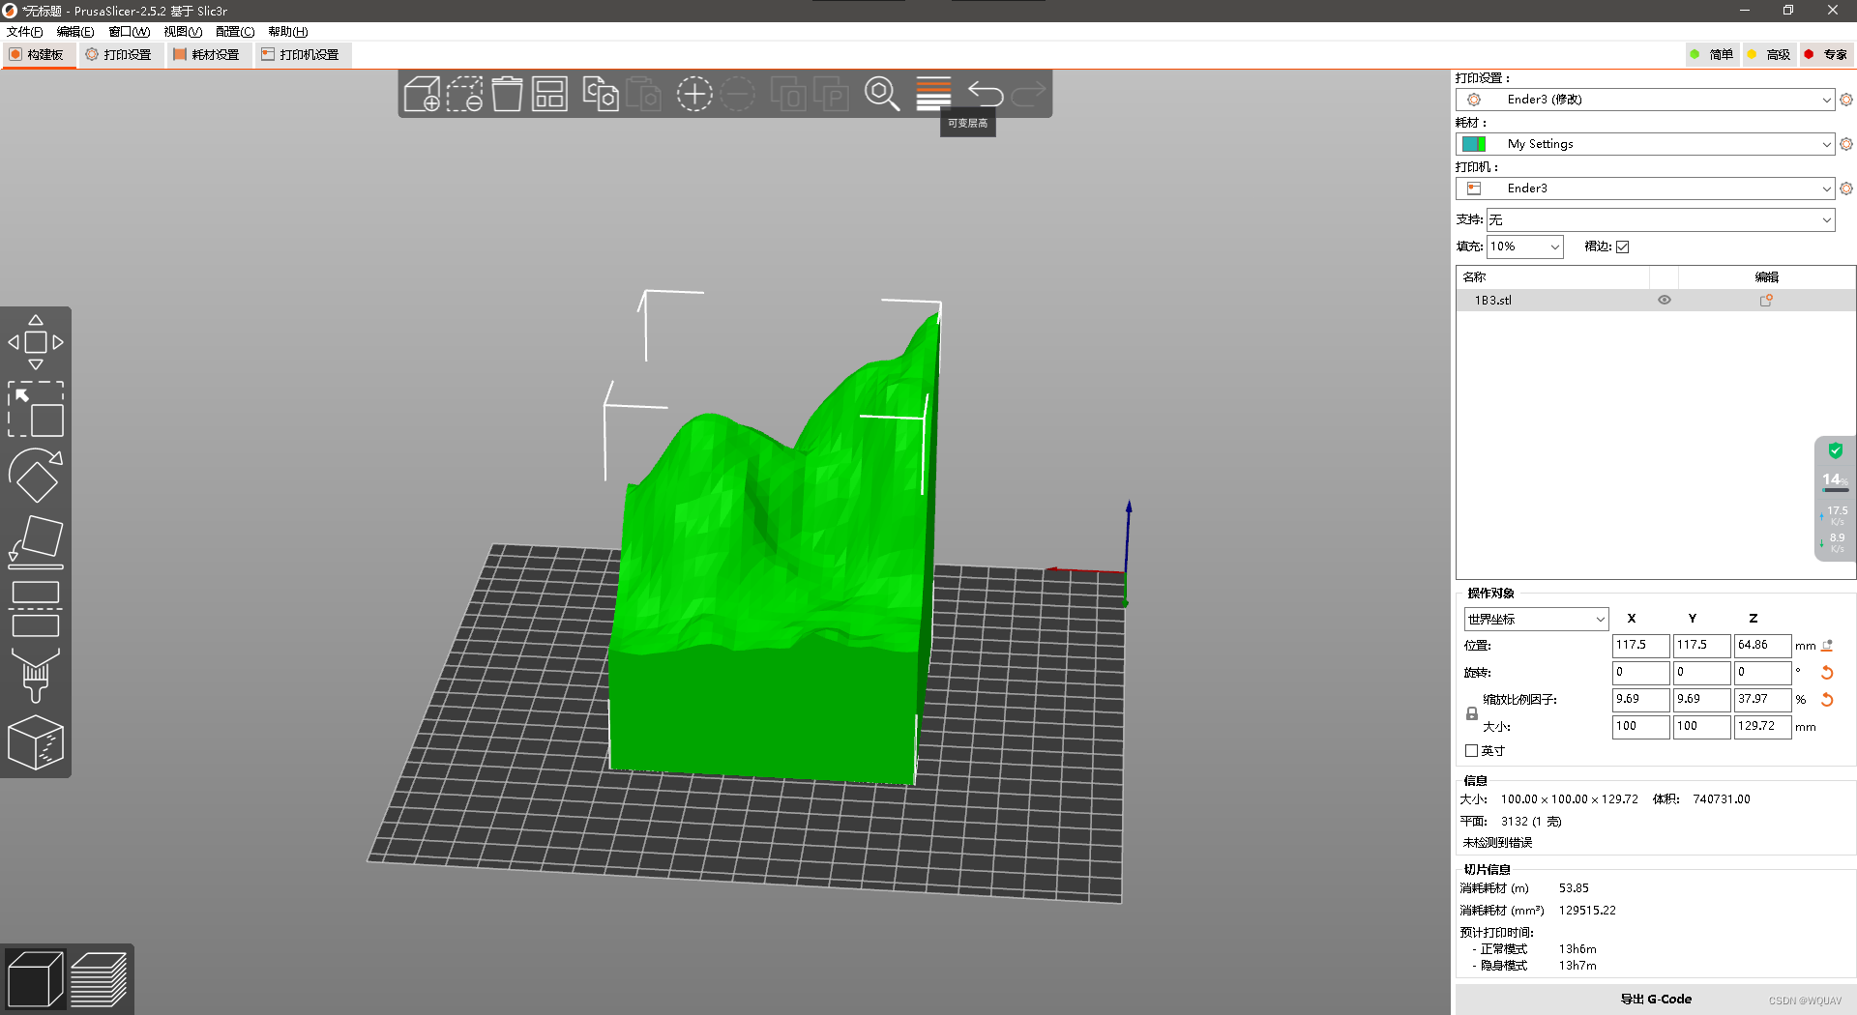Select Advanced mode

coord(1769,54)
